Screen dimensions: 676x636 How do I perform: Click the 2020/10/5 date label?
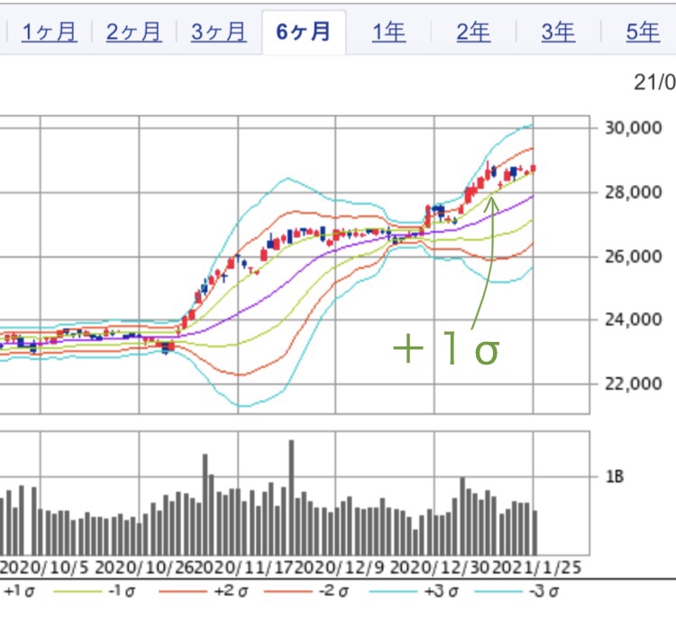44,567
